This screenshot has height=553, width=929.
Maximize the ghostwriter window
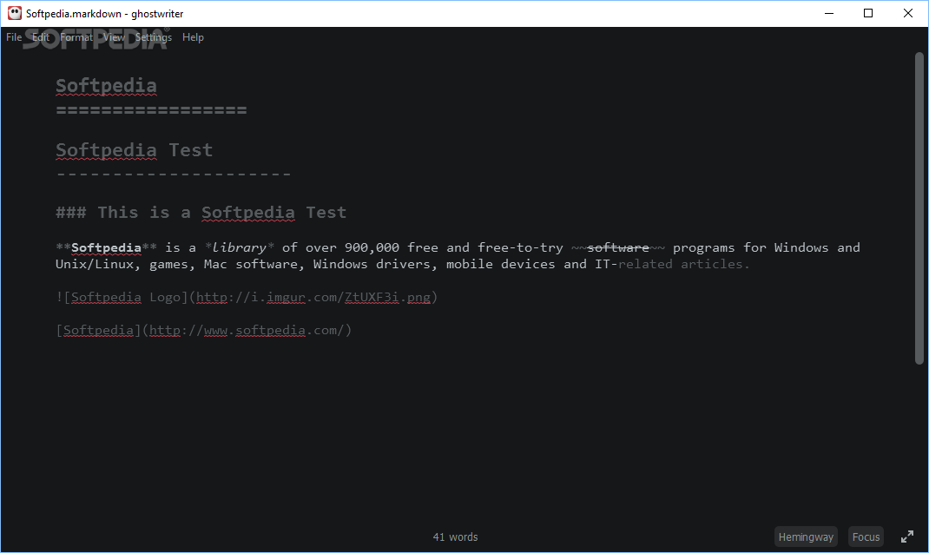click(868, 13)
